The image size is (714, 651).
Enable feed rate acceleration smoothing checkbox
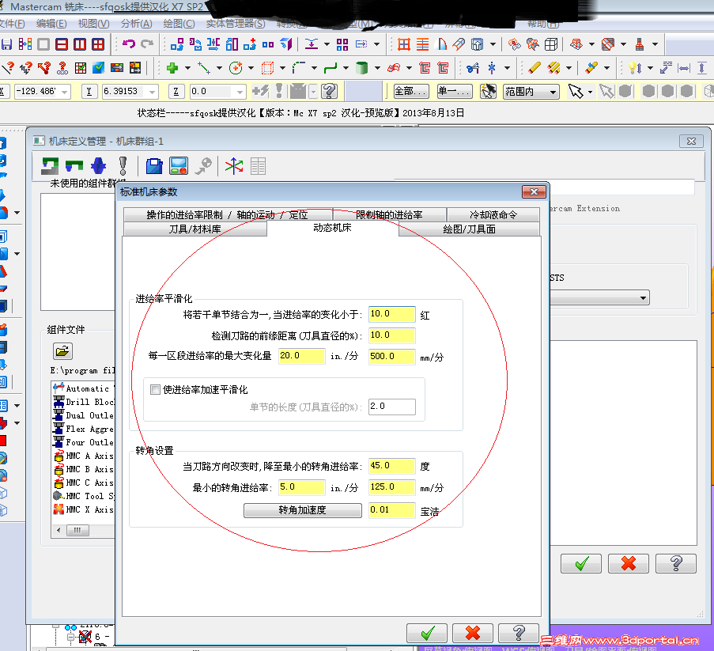155,389
